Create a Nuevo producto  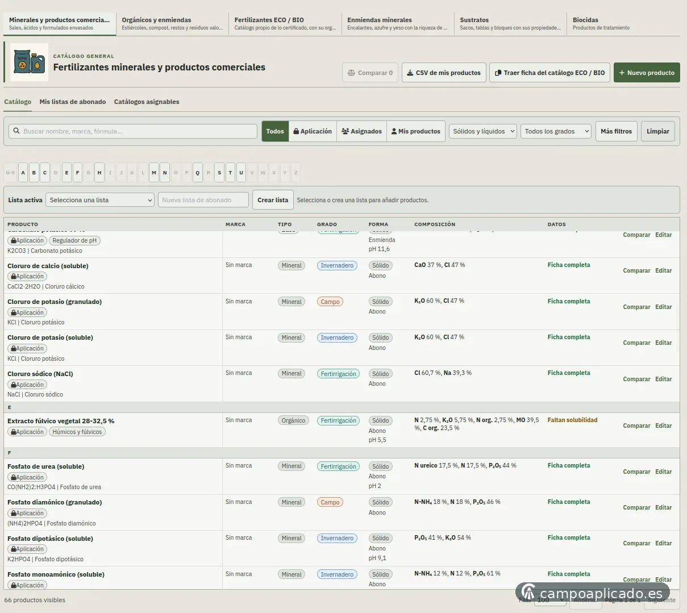[647, 73]
